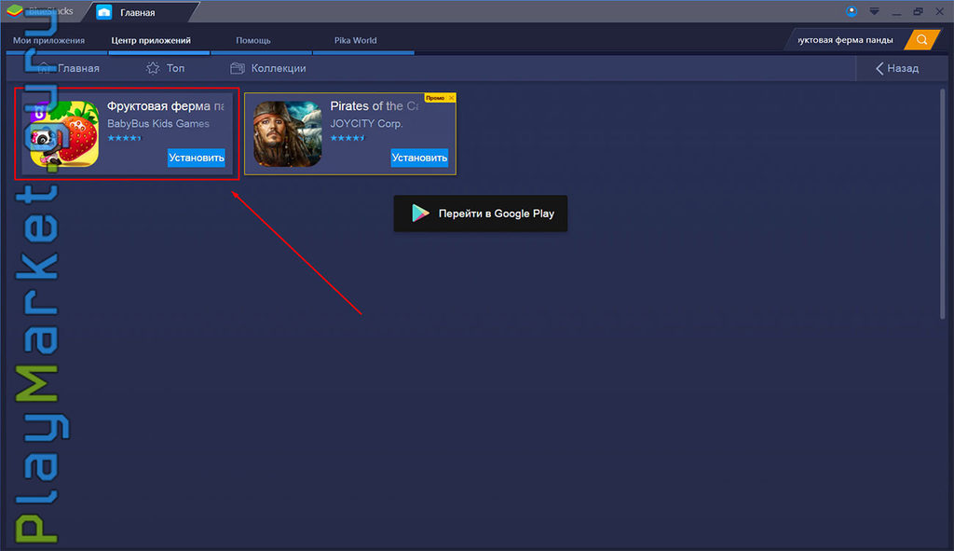Screen dimensions: 954x551
Task: Install Фруктовая ферма with Установить button
Action: point(197,158)
